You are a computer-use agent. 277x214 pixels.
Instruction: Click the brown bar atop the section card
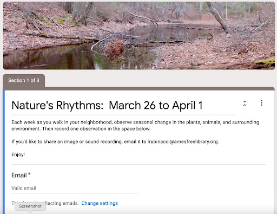click(x=139, y=88)
